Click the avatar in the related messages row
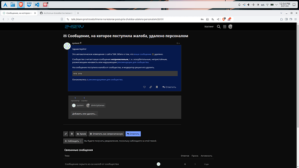Screen dimensions: 299x168 pyautogui.click(x=159, y=164)
